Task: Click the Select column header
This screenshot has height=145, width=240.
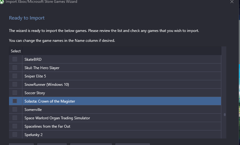Action: (x=16, y=51)
